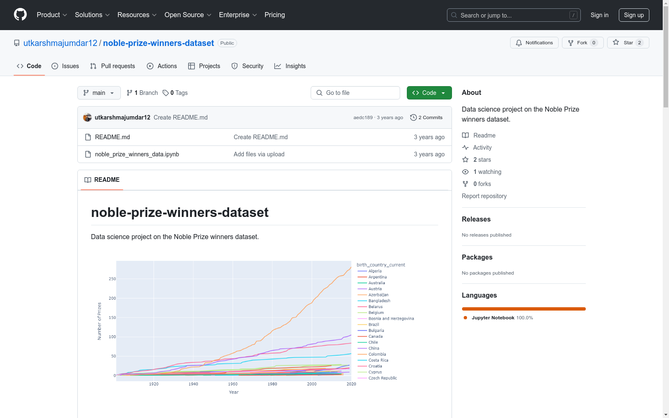This screenshot has width=669, height=418.
Task: Expand the Open Source menu
Action: [x=188, y=15]
